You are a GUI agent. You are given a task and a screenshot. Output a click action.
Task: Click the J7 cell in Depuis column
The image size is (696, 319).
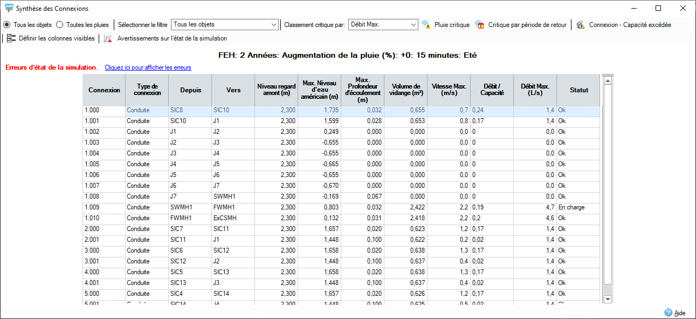click(190, 196)
